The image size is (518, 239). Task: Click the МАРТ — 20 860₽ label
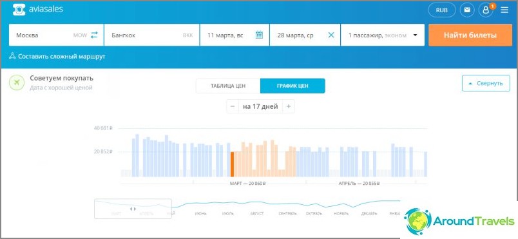[x=247, y=183]
